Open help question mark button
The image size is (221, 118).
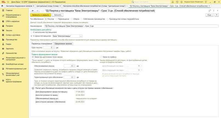click(x=217, y=15)
